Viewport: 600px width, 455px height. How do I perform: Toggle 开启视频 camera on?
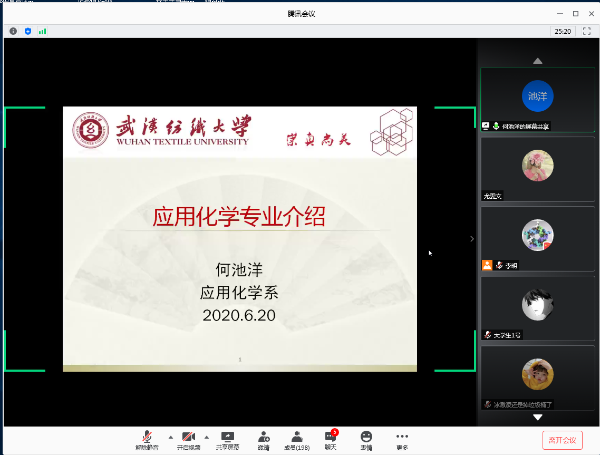pos(189,440)
